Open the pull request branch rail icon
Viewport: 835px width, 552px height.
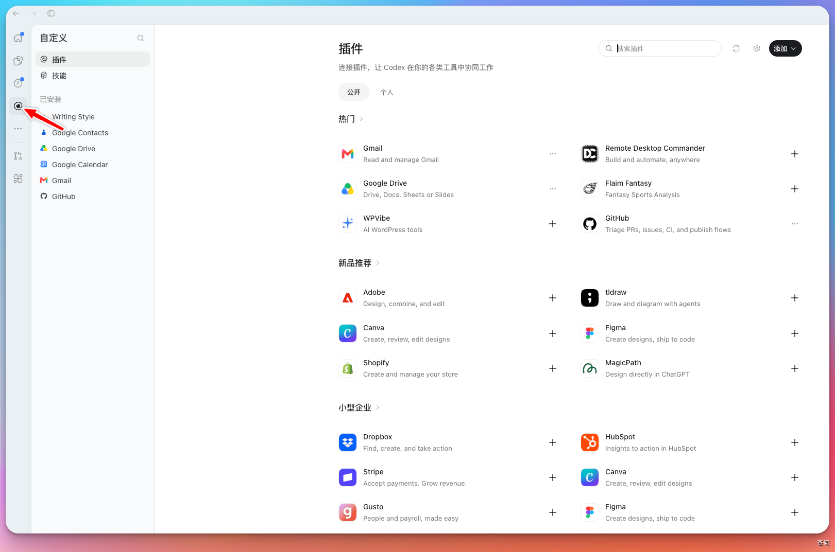(18, 156)
